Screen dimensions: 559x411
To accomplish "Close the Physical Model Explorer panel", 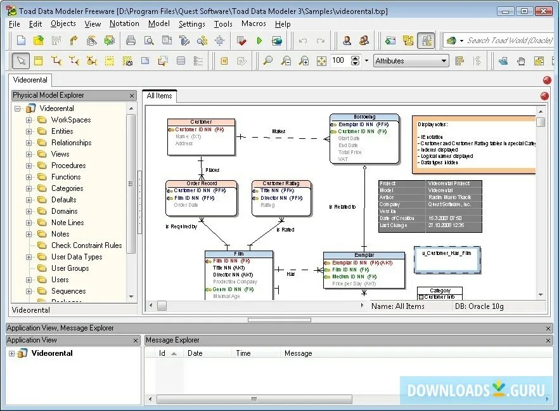I will pos(132,96).
